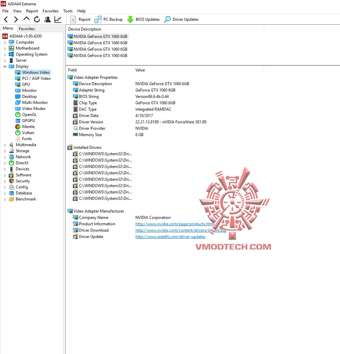Viewport: 340px width, 354px height.
Task: Select the Driver Version row
Action: pos(139,122)
